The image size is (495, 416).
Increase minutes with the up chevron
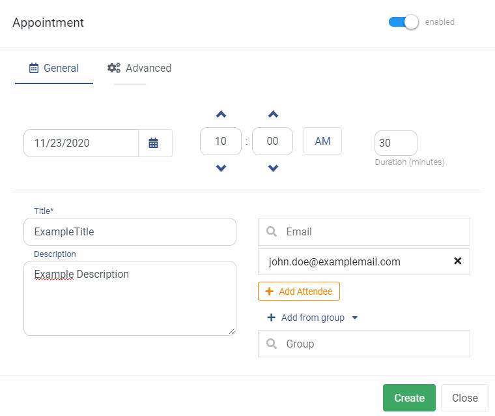tap(273, 114)
